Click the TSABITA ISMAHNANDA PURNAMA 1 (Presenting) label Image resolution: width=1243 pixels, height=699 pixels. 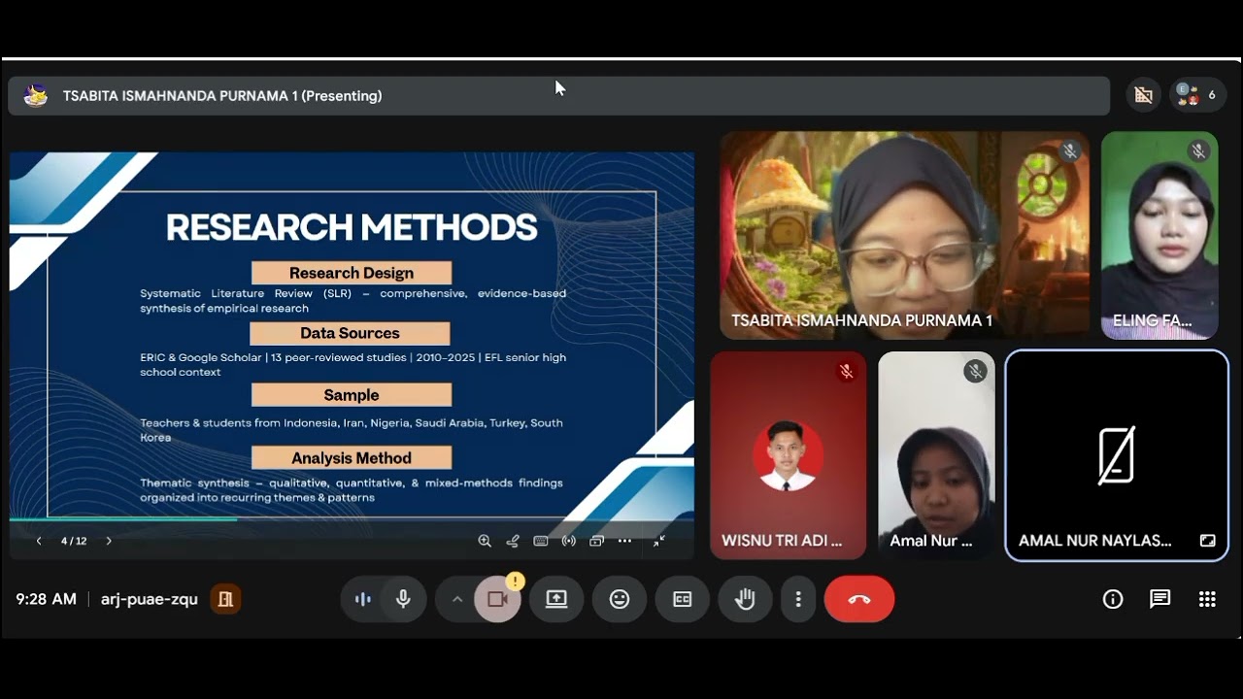[222, 95]
